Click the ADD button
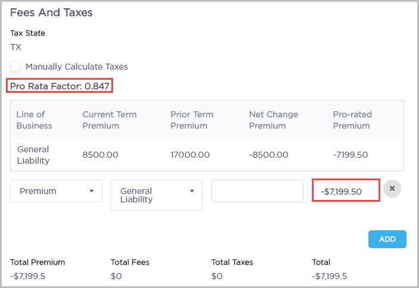Screen dimensions: 419x288 (387, 239)
